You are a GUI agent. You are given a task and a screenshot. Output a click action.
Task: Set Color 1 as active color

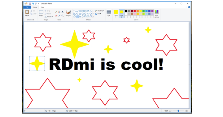click(x=116, y=13)
